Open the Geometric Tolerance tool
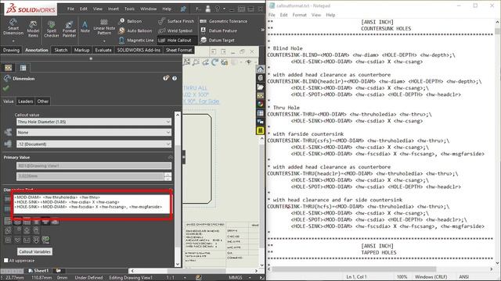The image size is (501, 281). pyautogui.click(x=224, y=21)
